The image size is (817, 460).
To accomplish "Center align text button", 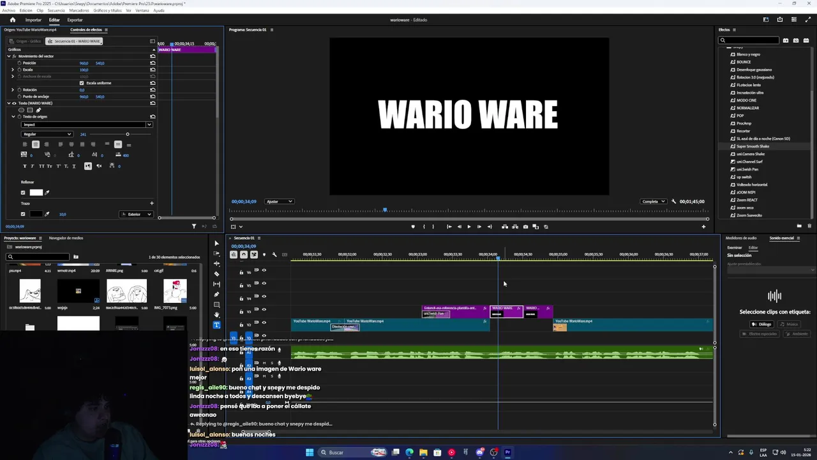I will (36, 144).
